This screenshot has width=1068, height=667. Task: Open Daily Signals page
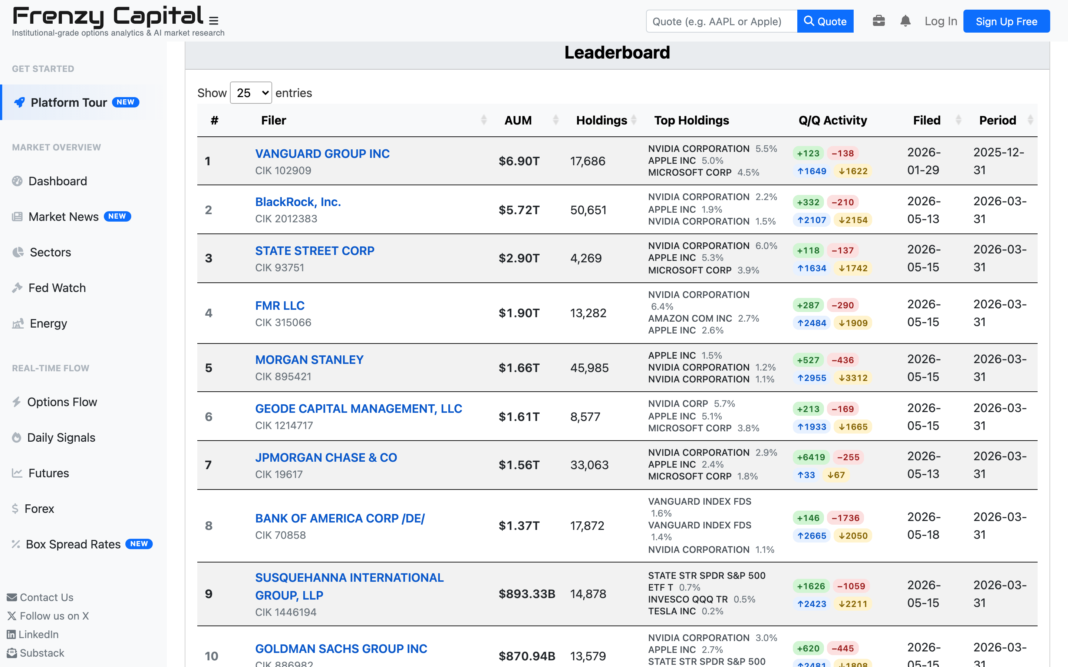(61, 438)
